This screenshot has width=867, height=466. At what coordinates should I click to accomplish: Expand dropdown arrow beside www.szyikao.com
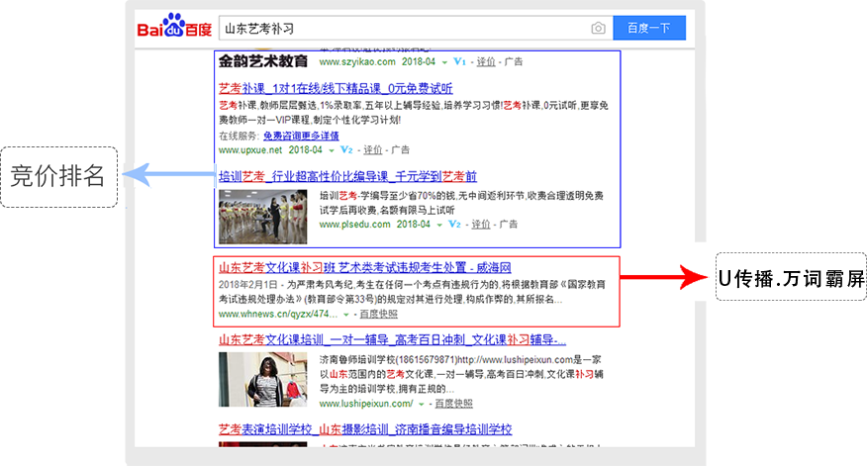pyautogui.click(x=444, y=62)
